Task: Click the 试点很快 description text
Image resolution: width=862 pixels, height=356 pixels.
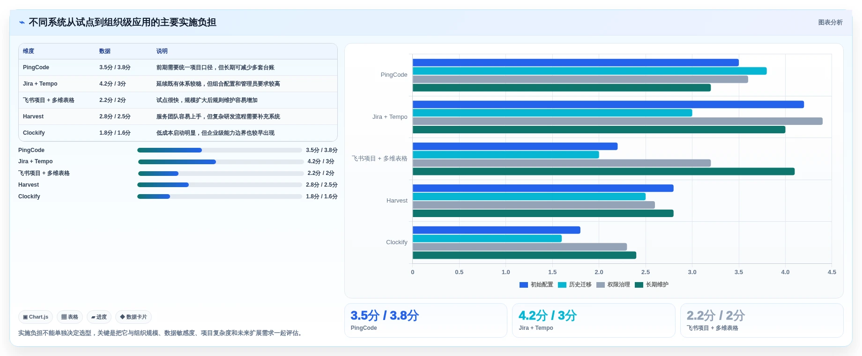Action: tap(207, 100)
